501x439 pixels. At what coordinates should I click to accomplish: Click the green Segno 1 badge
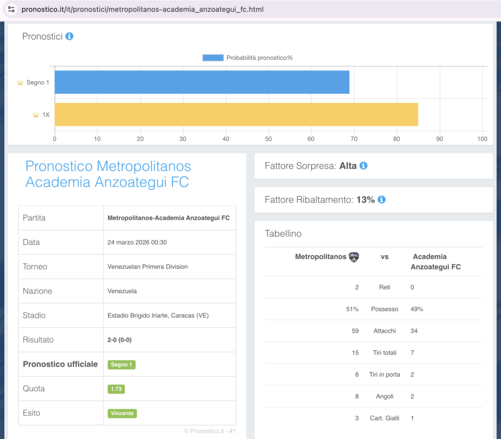pos(121,365)
